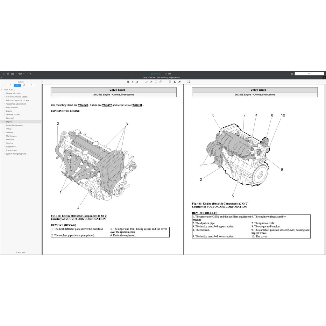326x326 pixels.
Task: Open the stamp annotation tool
Action: click(x=174, y=82)
